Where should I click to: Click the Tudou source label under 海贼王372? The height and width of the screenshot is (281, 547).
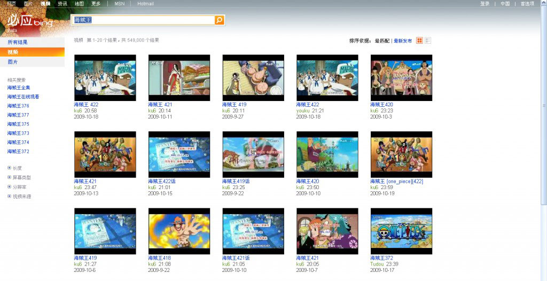377,264
